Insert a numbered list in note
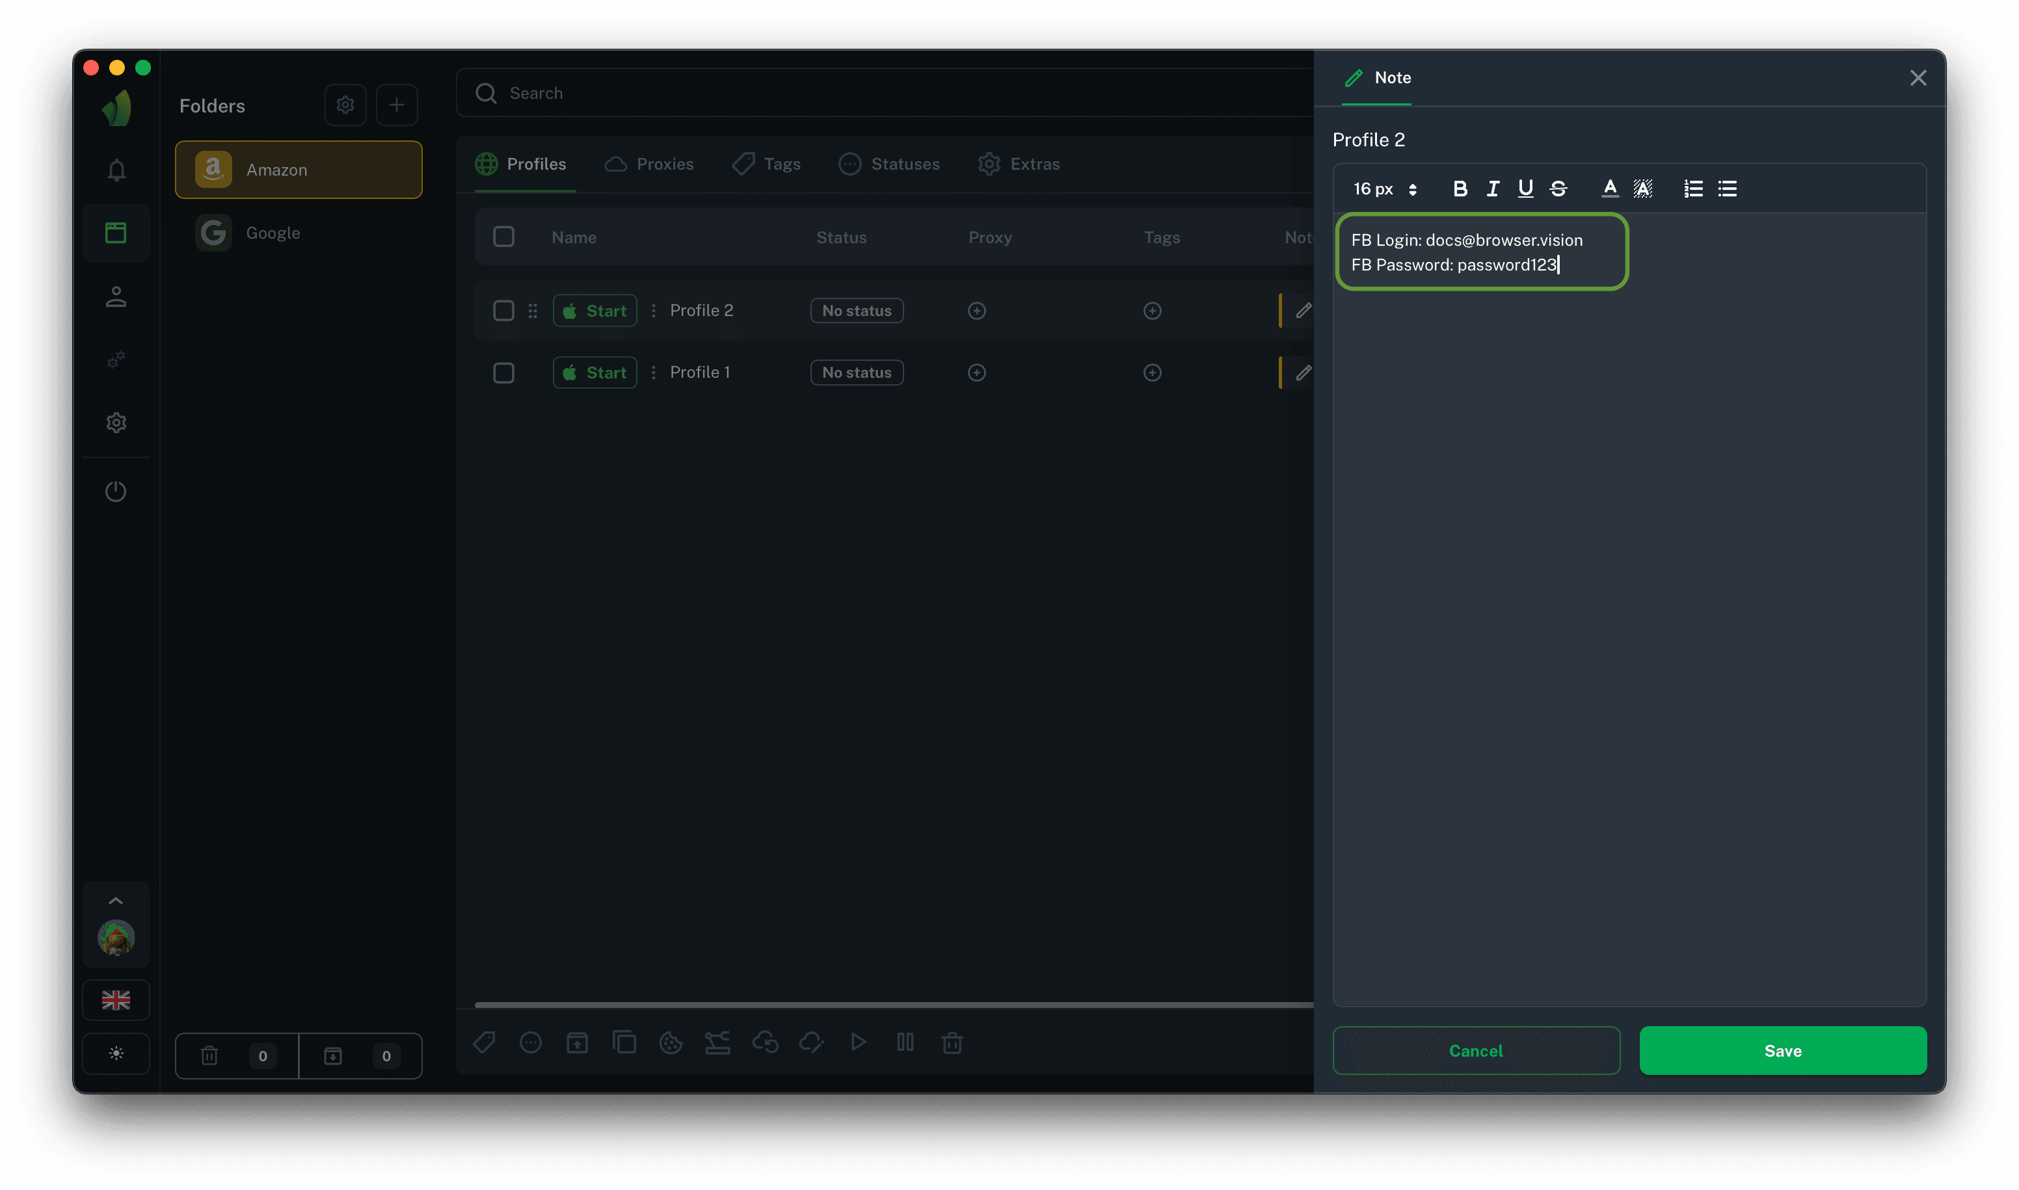This screenshot has height=1190, width=2019. coord(1692,189)
